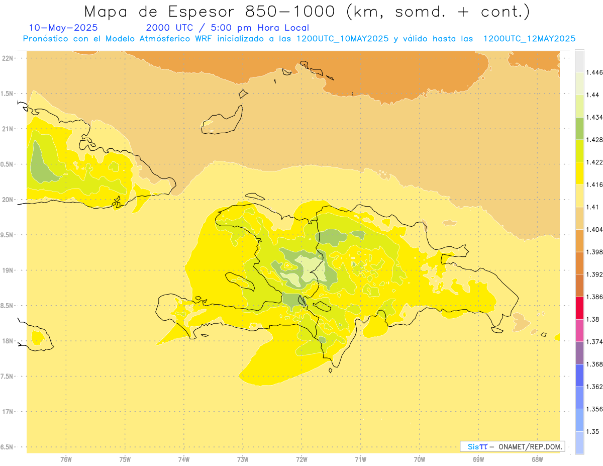Pick the blue legend swatch between 1.362 and 1.368
603x466 pixels.
tap(579, 375)
